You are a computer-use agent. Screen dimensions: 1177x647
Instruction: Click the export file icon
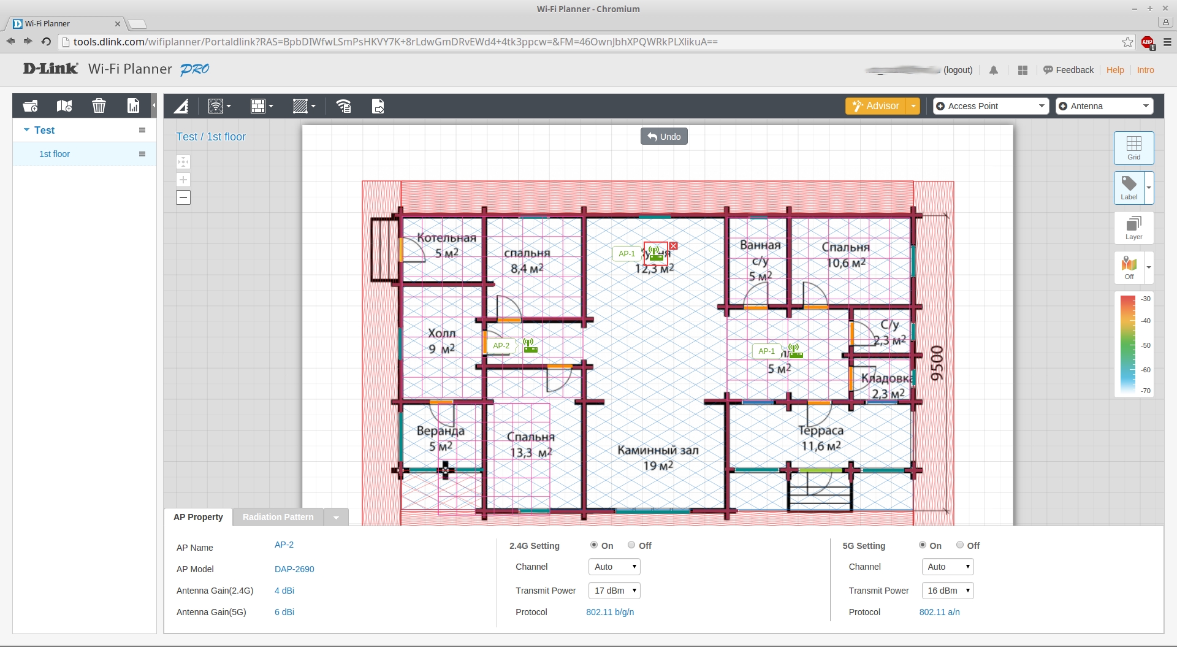tap(378, 107)
